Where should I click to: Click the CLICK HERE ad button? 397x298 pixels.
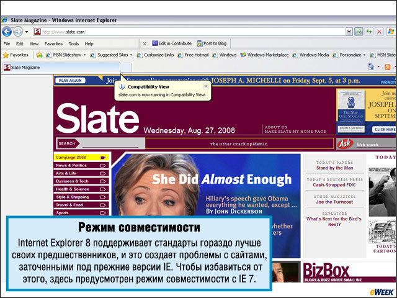(385, 130)
